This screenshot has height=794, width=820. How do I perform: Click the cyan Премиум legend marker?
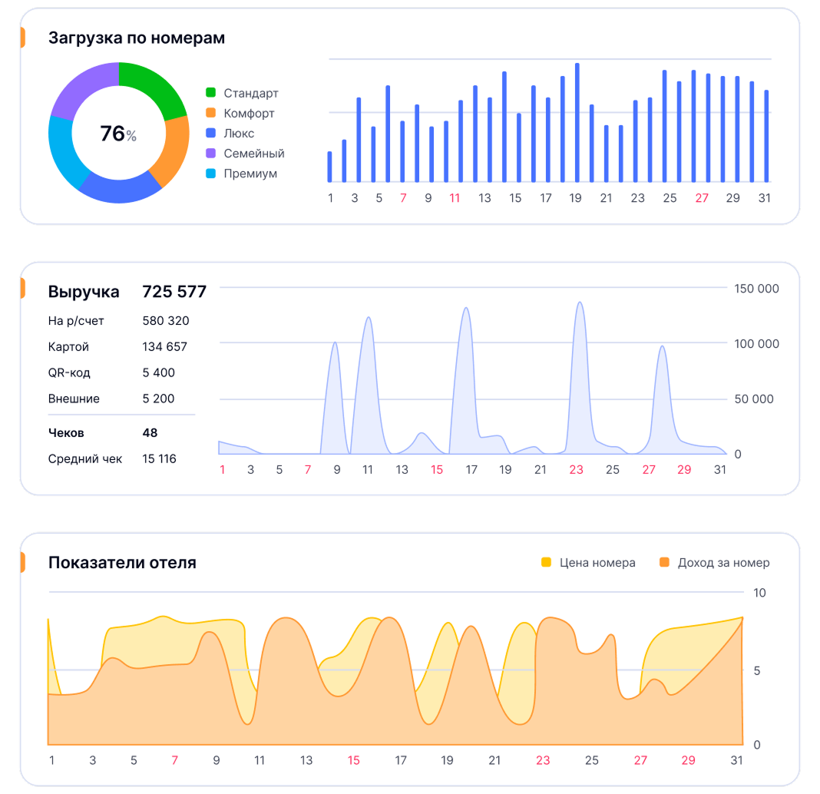(211, 173)
